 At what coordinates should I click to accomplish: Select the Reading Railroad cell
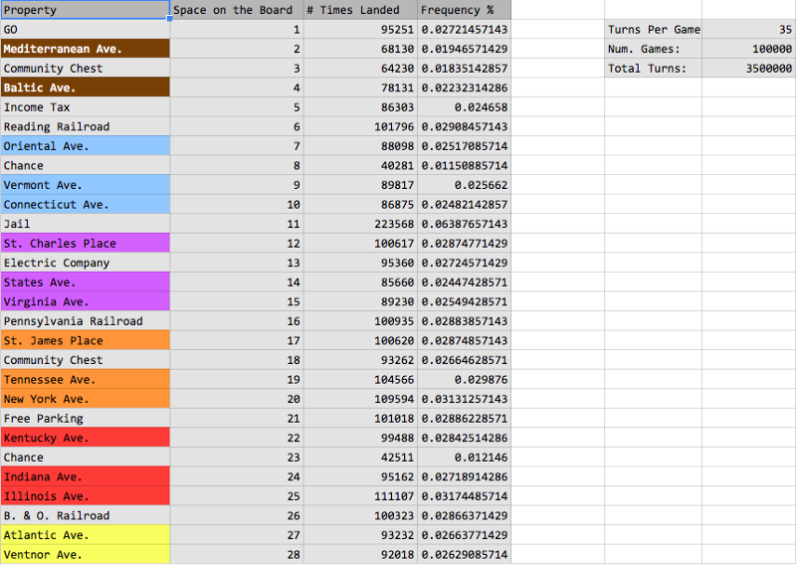86,126
